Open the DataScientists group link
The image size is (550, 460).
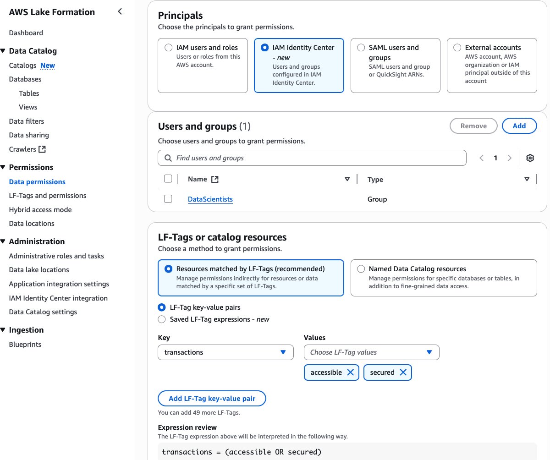[x=210, y=199]
